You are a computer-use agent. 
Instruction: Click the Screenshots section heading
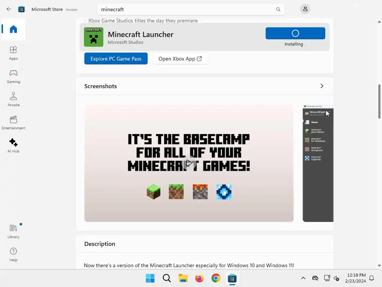pyautogui.click(x=101, y=86)
